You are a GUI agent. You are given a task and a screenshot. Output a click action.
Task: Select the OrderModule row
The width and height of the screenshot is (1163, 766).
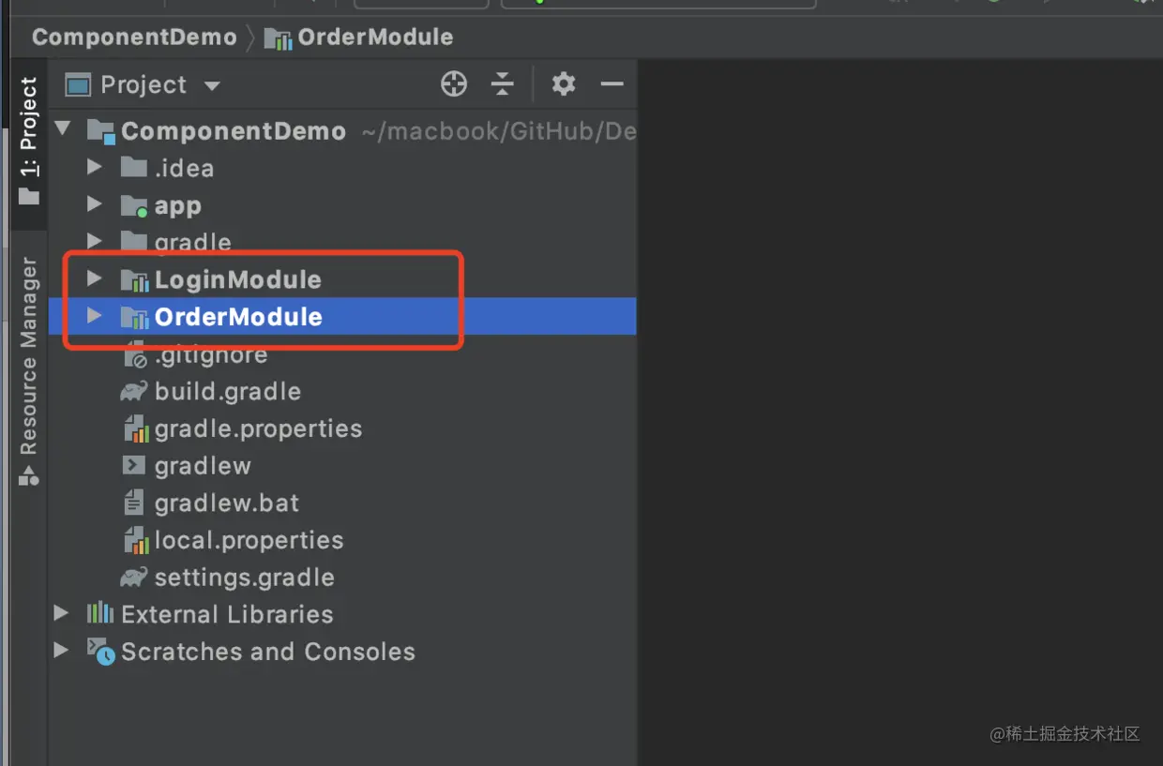coord(342,316)
